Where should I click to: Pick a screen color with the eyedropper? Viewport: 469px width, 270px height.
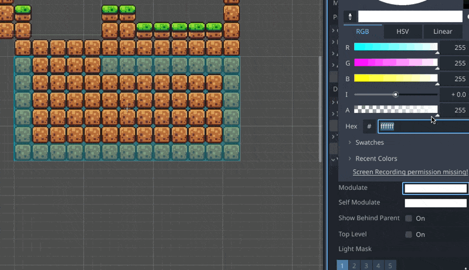351,16
